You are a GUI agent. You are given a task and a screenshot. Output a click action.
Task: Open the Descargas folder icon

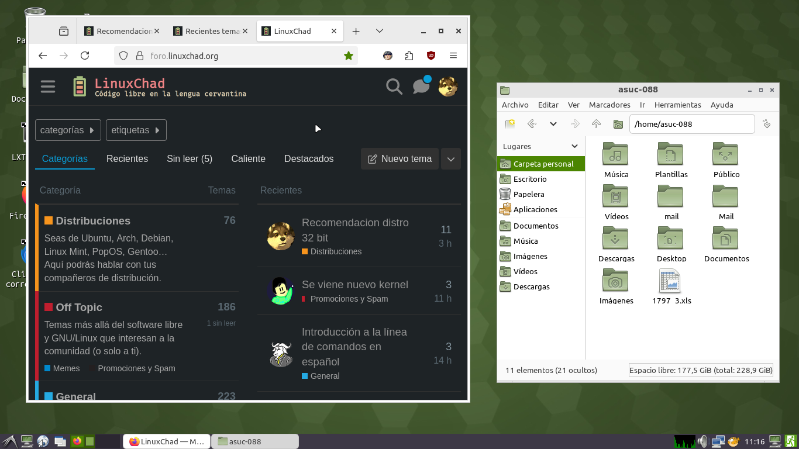point(616,239)
